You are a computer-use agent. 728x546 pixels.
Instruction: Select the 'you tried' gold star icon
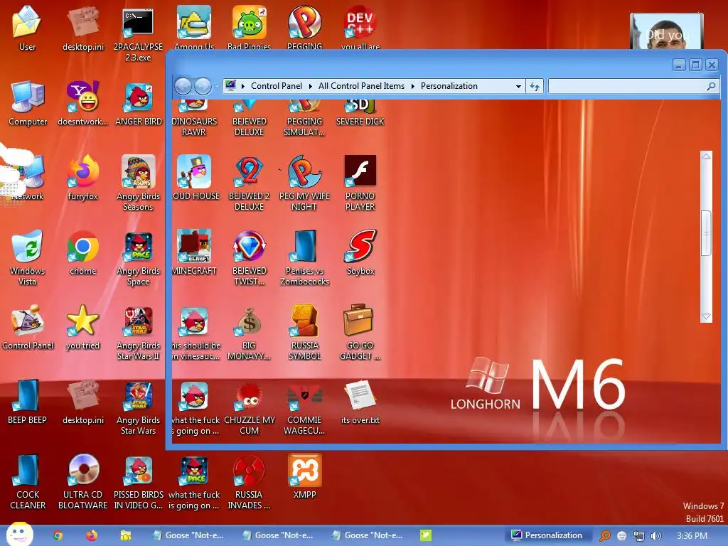click(82, 327)
